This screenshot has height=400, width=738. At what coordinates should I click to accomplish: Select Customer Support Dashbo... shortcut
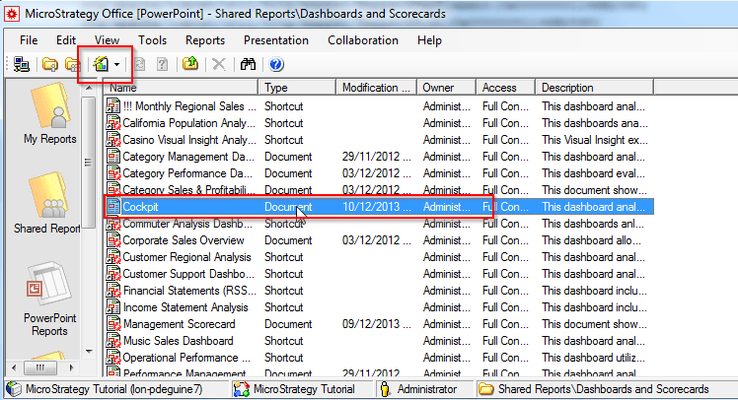tap(379, 274)
